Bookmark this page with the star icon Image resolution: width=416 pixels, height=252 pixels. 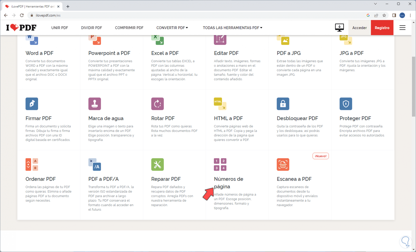tap(384, 15)
